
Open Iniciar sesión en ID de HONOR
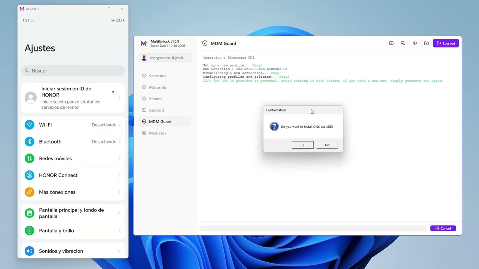(x=73, y=98)
